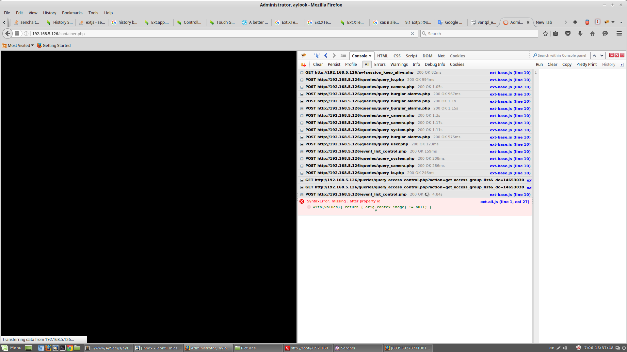The width and height of the screenshot is (627, 352).
Task: Open the Tools menu
Action: (93, 13)
